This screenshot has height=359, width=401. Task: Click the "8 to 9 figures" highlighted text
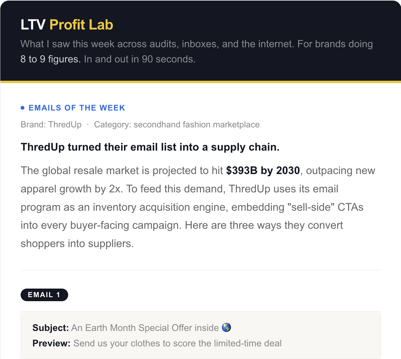[x=50, y=59]
